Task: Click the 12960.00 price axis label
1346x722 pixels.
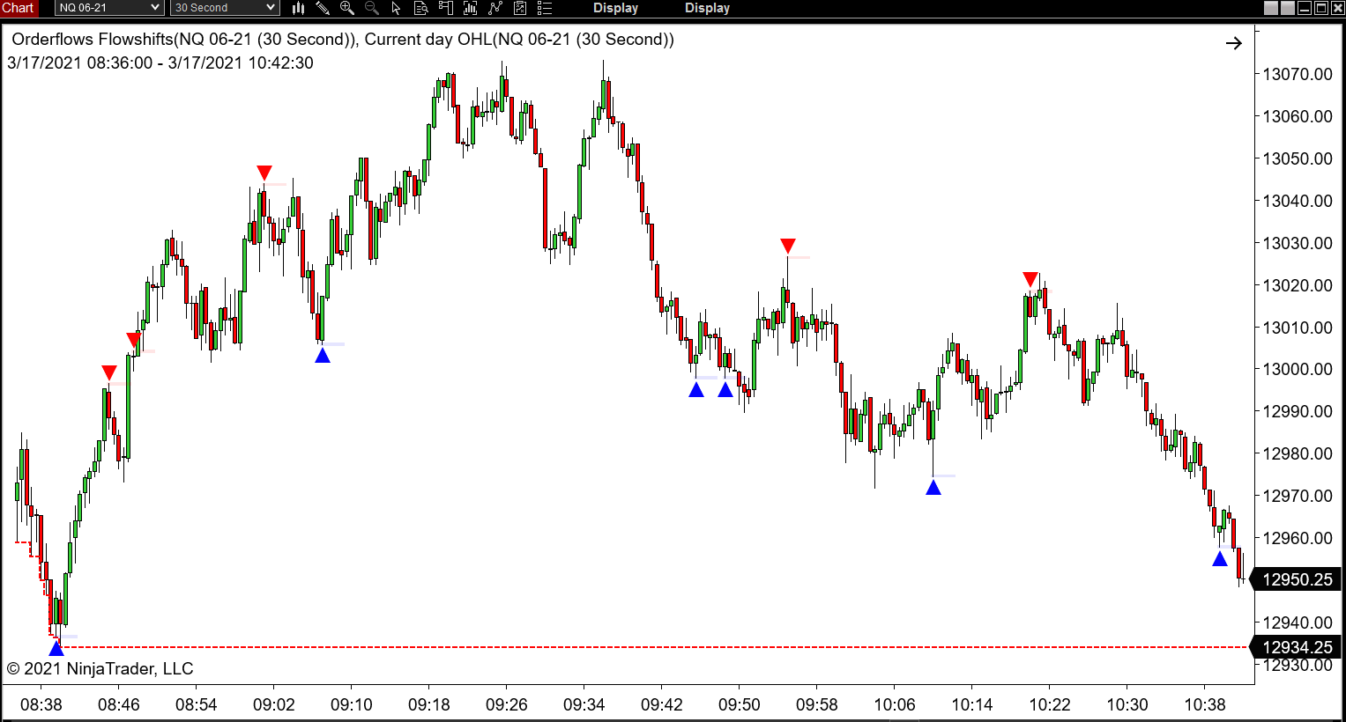Action: click(1298, 538)
